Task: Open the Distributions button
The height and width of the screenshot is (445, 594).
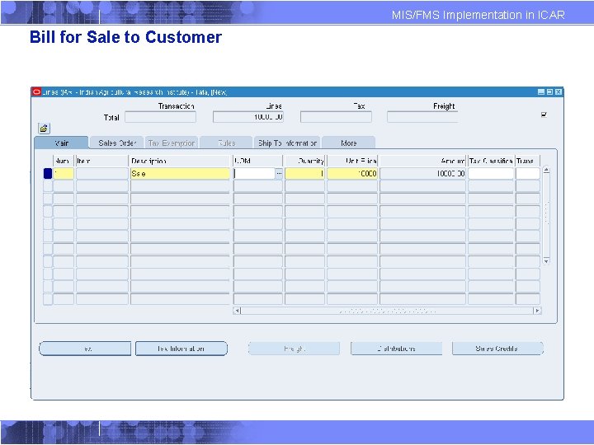Action: click(396, 349)
